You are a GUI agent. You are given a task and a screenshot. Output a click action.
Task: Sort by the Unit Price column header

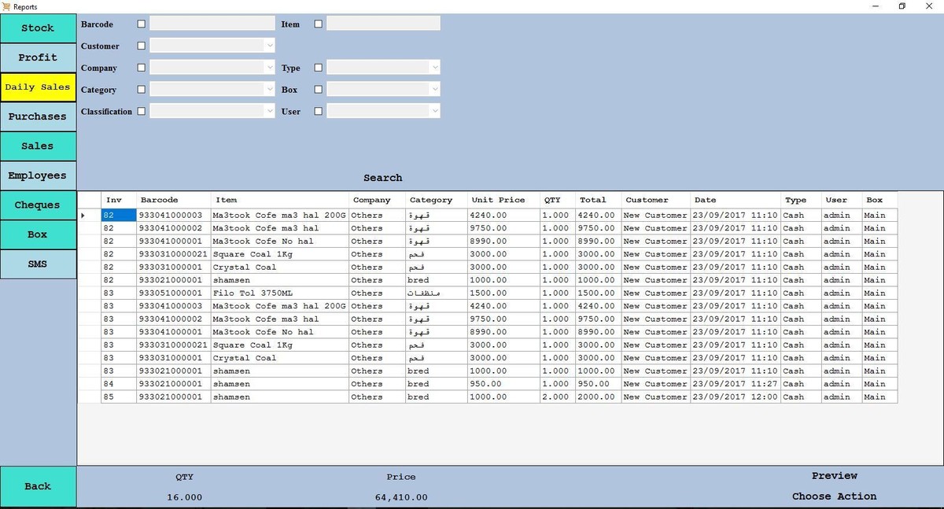[498, 200]
